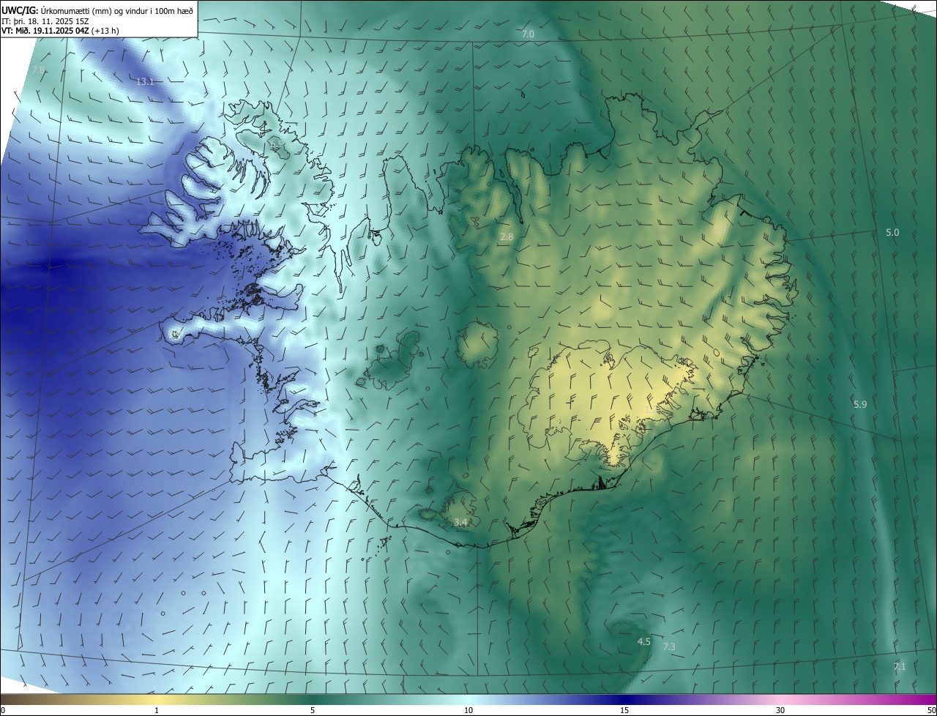Click the title line starting "UWC/IG: Úrkomumætti (mm)"

click(98, 10)
